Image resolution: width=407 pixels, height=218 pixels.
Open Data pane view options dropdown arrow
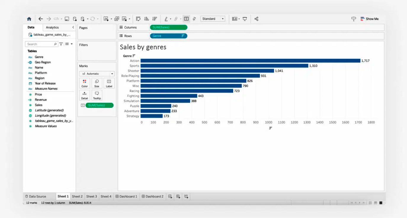pyautogui.click(x=72, y=44)
